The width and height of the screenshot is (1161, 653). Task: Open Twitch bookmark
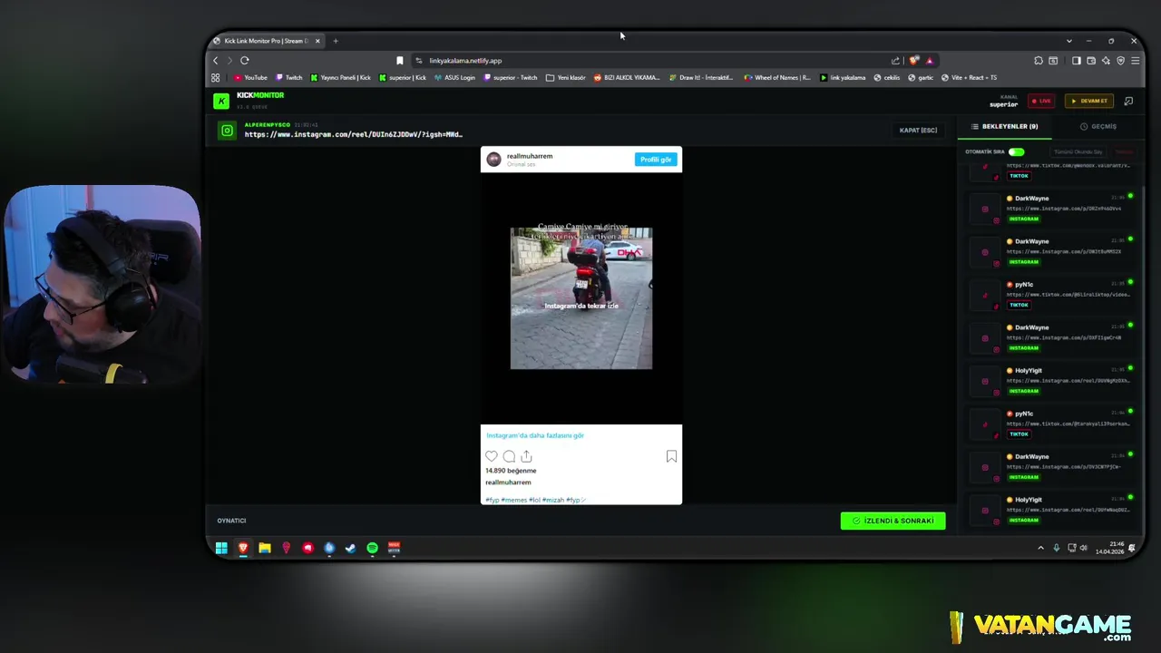click(289, 78)
